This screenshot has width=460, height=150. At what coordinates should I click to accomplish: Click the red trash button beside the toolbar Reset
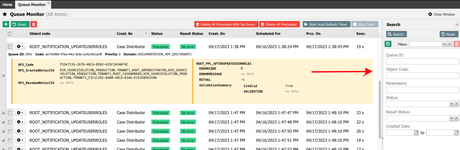click(x=34, y=24)
